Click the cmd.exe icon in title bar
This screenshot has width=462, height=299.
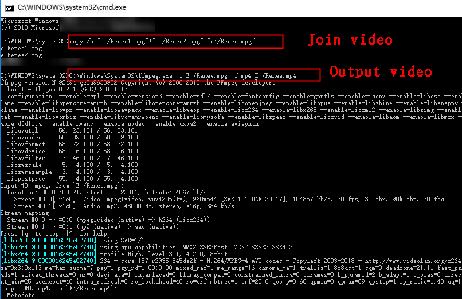[9, 7]
